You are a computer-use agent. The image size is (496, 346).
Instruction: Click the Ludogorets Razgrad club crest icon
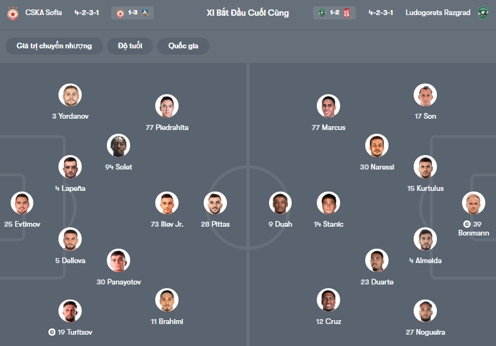click(483, 13)
